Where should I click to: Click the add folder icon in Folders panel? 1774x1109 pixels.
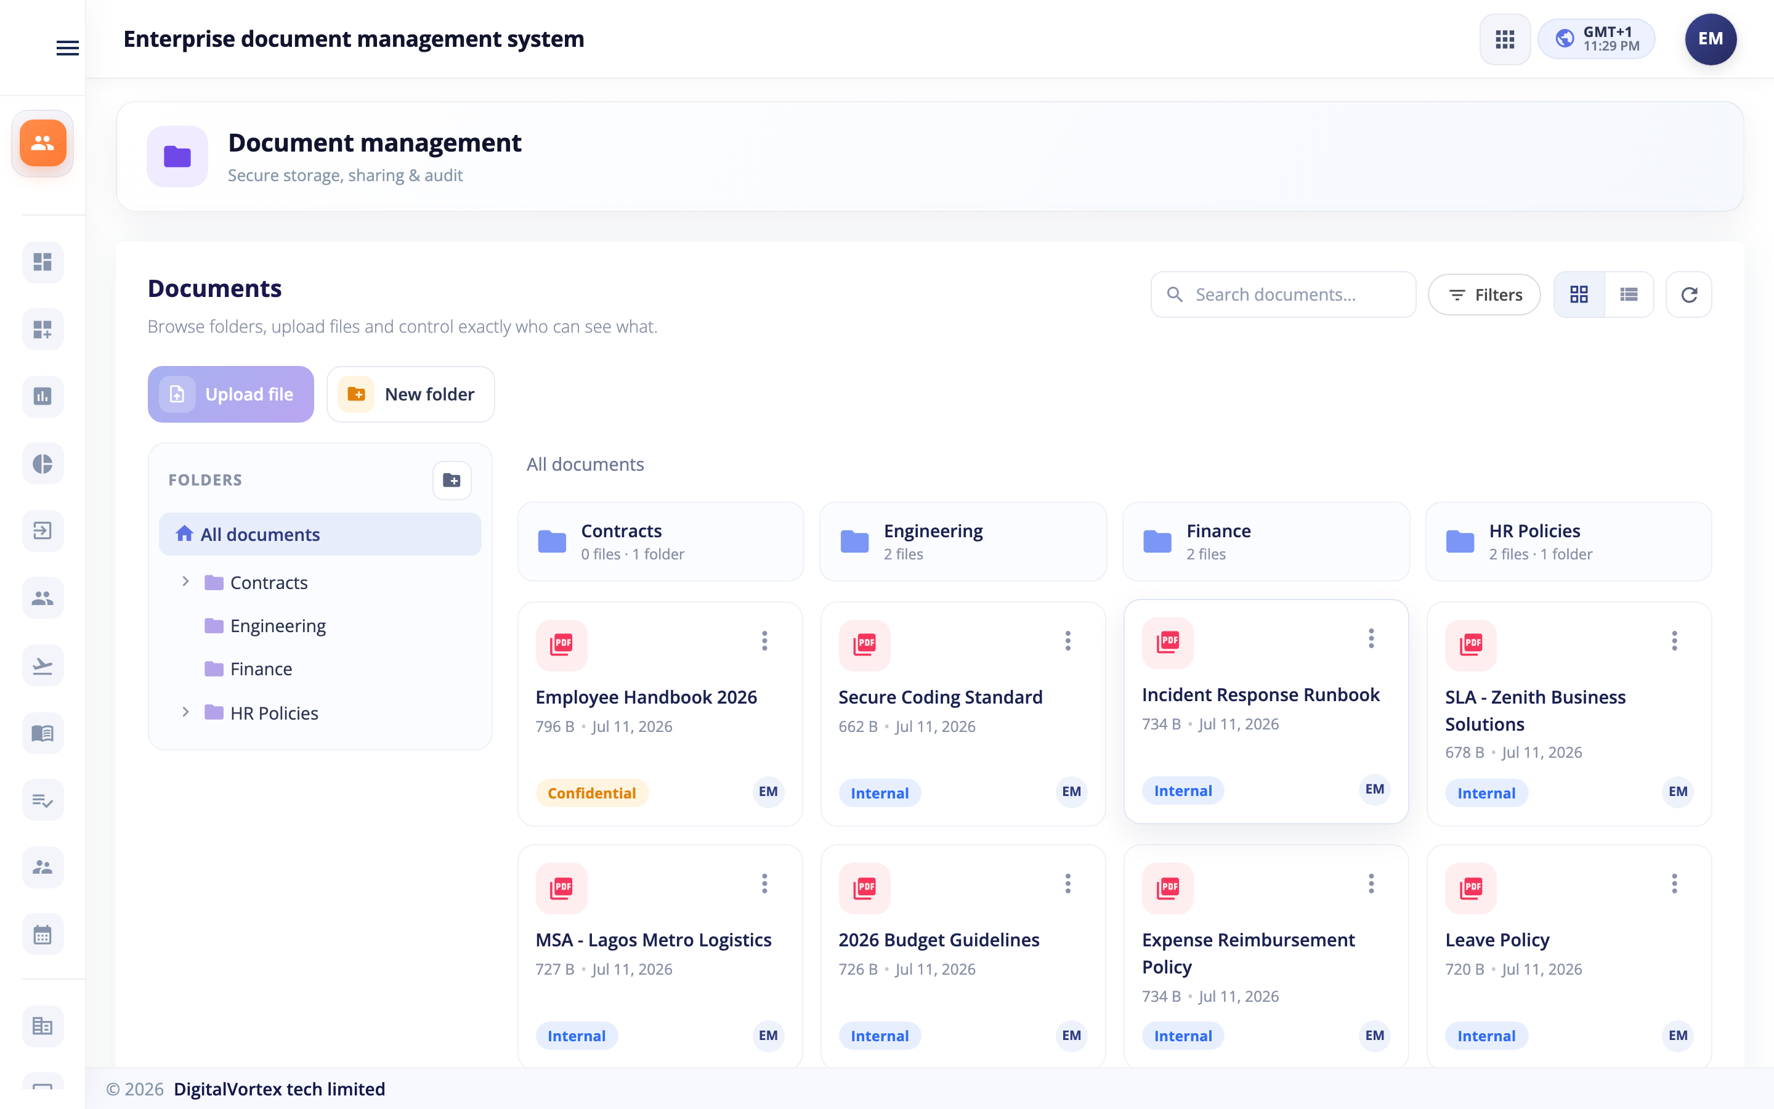click(452, 481)
